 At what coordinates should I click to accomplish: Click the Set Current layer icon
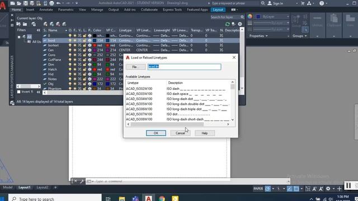pos(64,24)
